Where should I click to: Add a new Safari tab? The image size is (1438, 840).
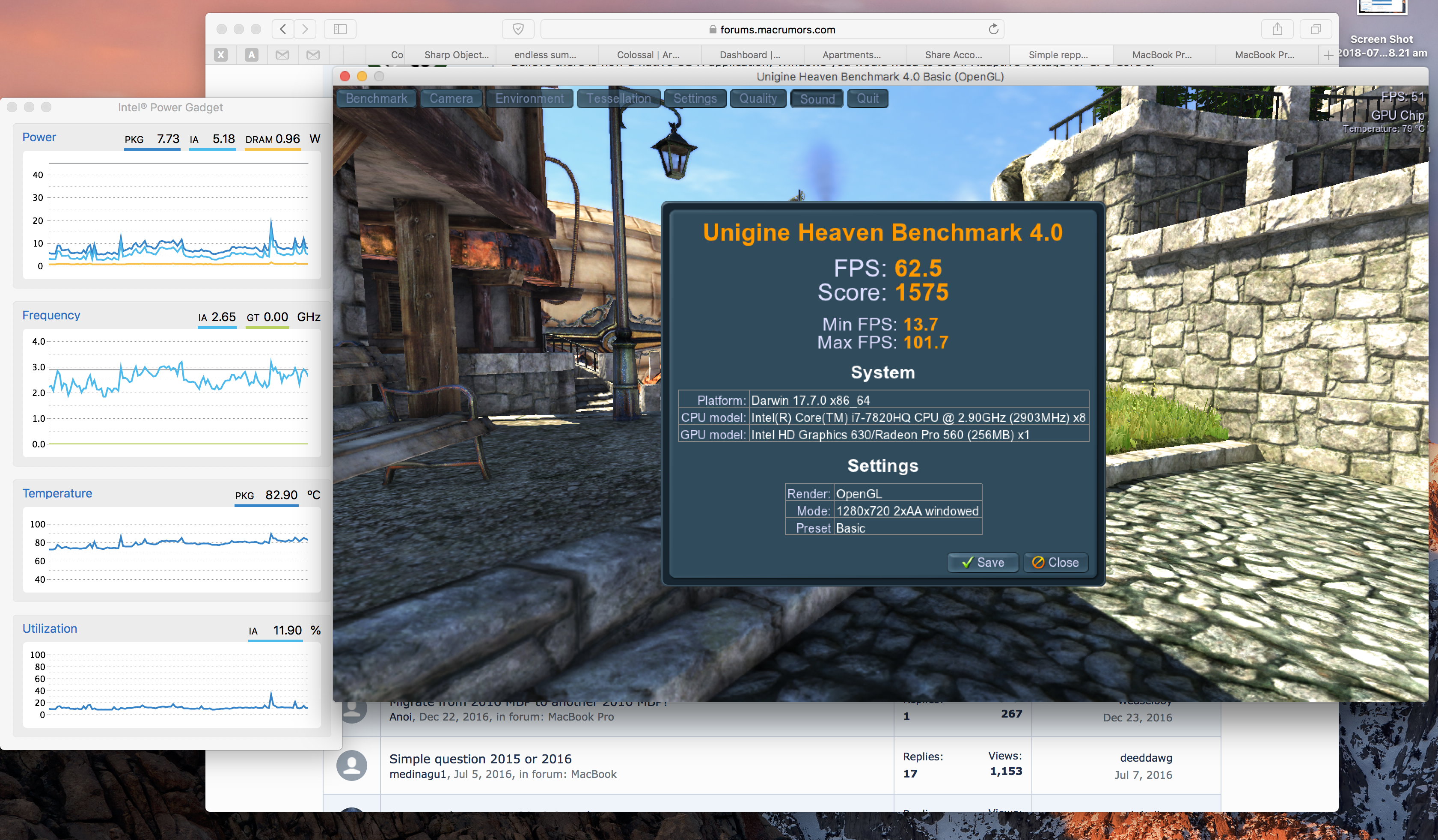[1328, 55]
